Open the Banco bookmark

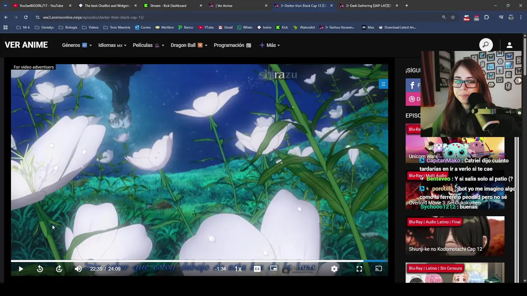[x=186, y=28]
